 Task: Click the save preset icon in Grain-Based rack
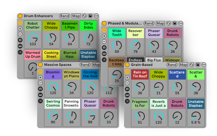coord(198,65)
